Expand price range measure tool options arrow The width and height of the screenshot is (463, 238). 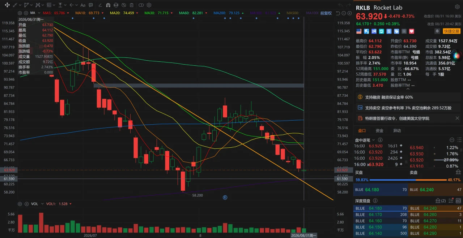pos(65,5)
